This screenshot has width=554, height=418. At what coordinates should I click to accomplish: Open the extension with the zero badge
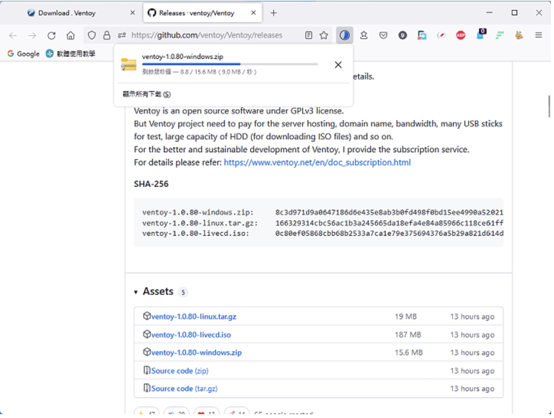(x=481, y=34)
